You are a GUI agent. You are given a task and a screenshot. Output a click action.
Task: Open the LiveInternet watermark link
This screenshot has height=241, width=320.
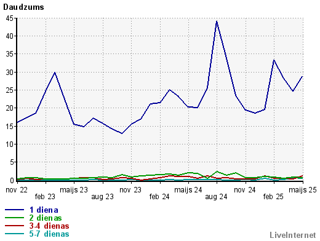pos(293,235)
